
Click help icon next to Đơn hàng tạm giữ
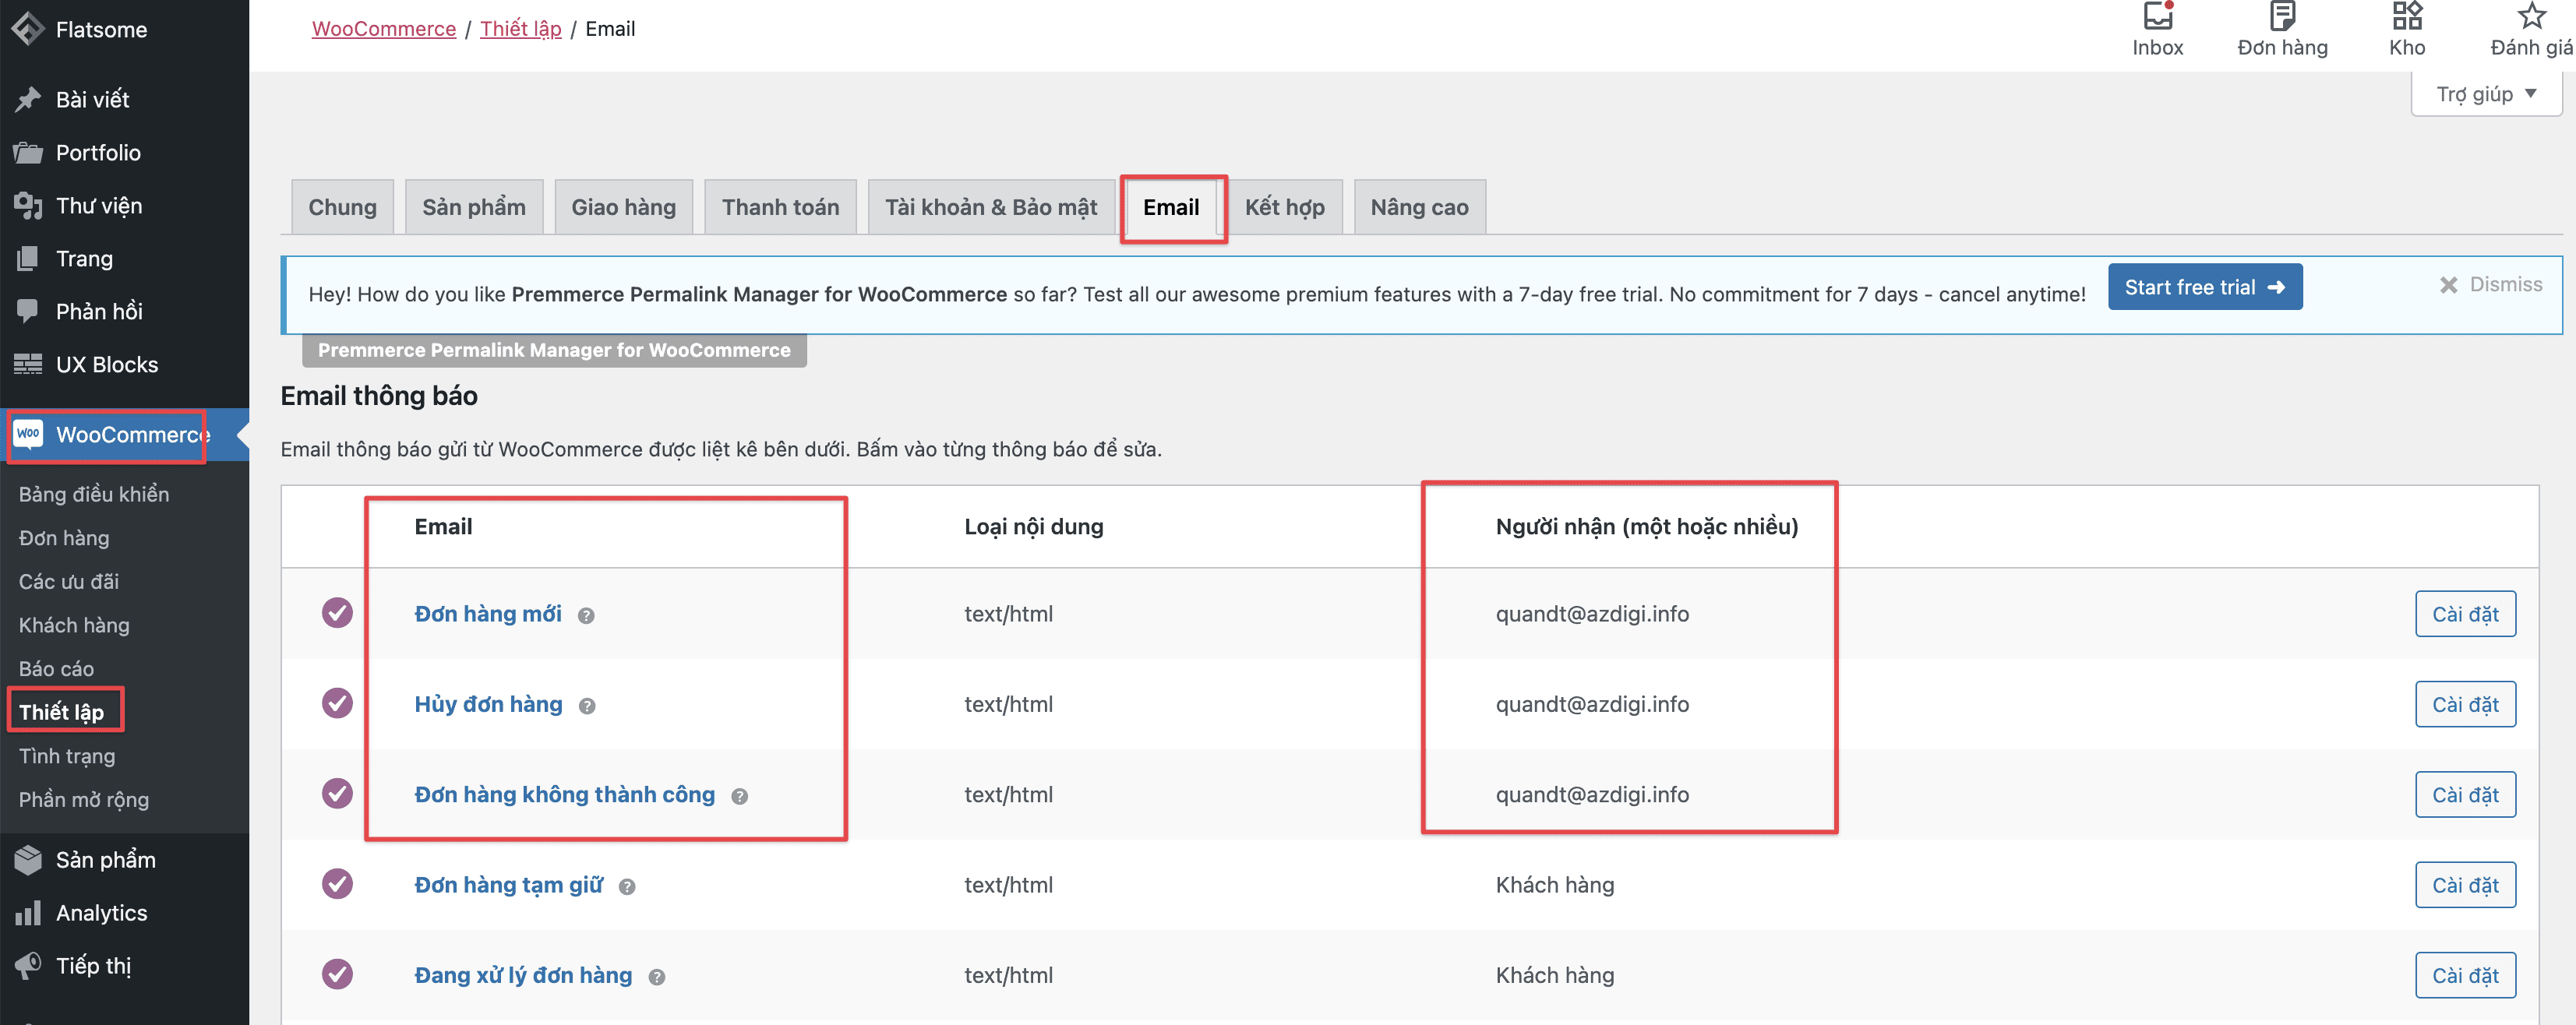coord(627,887)
